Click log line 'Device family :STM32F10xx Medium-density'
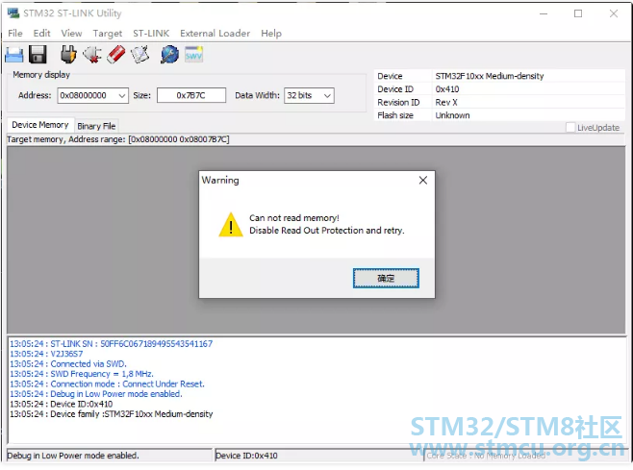Image resolution: width=633 pixels, height=470 pixels. tap(111, 414)
